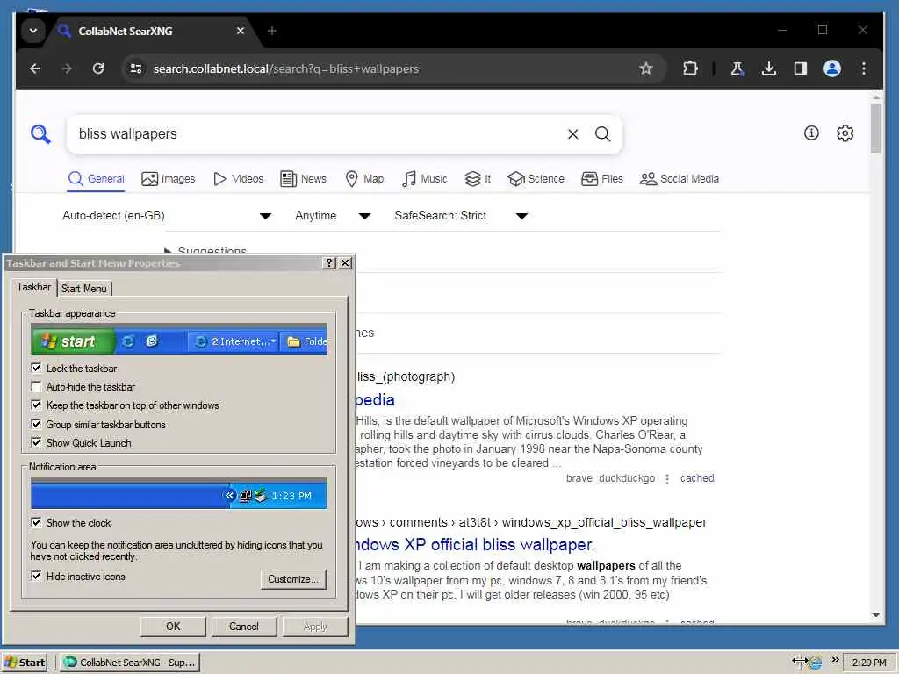
Task: Open the Extensions puzzle icon
Action: tap(690, 68)
